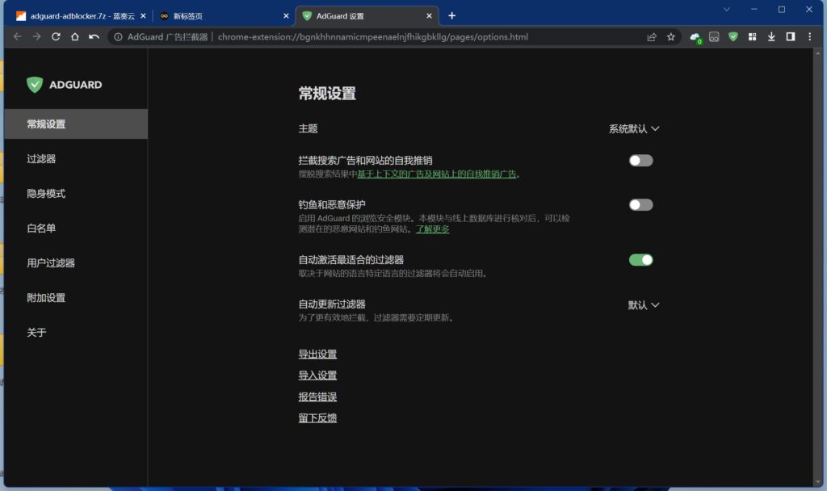The height and width of the screenshot is (491, 827).
Task: Click the 钓鱼和恶意保护 label
Action: [x=332, y=204]
